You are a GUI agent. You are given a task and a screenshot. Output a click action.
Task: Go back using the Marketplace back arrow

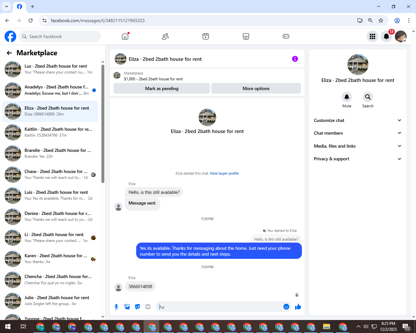pos(9,53)
